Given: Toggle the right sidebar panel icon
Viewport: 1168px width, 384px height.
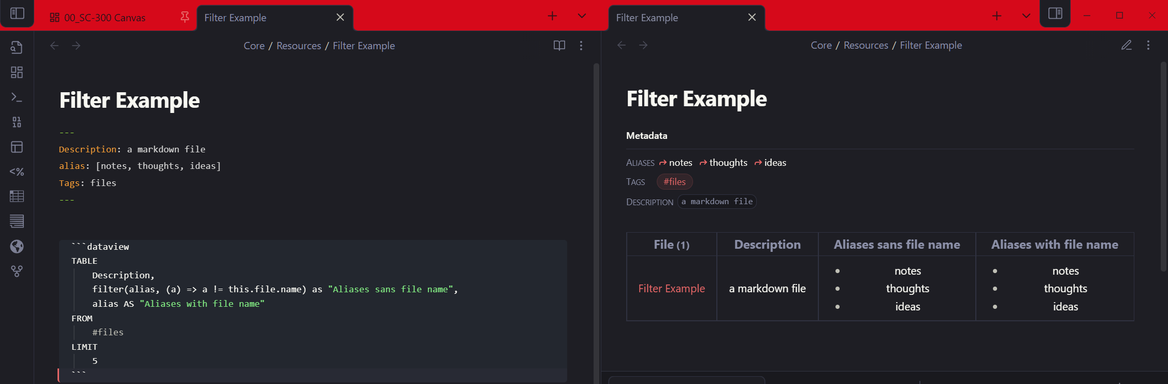Looking at the screenshot, I should point(1055,13).
